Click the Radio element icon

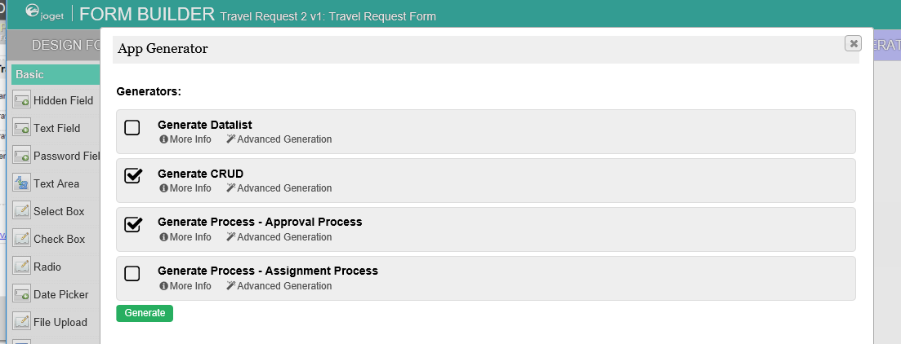pos(22,267)
